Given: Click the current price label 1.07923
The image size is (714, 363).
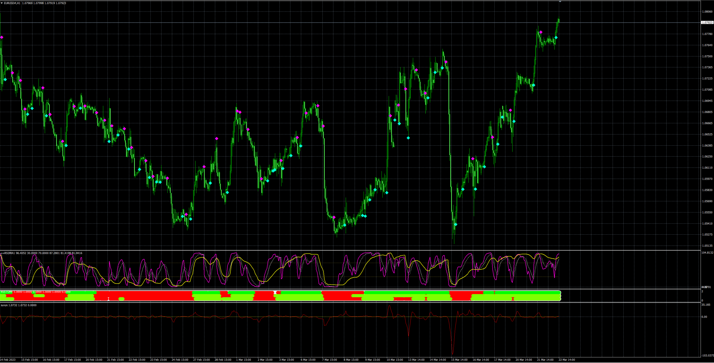Looking at the screenshot, I should [707, 22].
